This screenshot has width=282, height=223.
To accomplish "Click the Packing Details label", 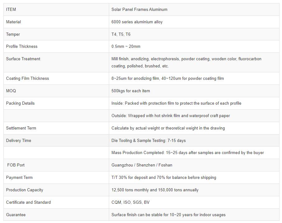I will click(21, 103).
